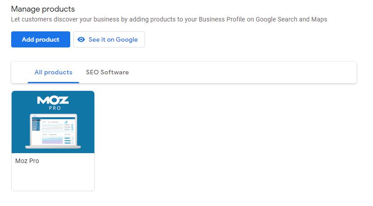The height and width of the screenshot is (206, 373).
Task: Open the Moz Pro product image
Action: pos(53,122)
